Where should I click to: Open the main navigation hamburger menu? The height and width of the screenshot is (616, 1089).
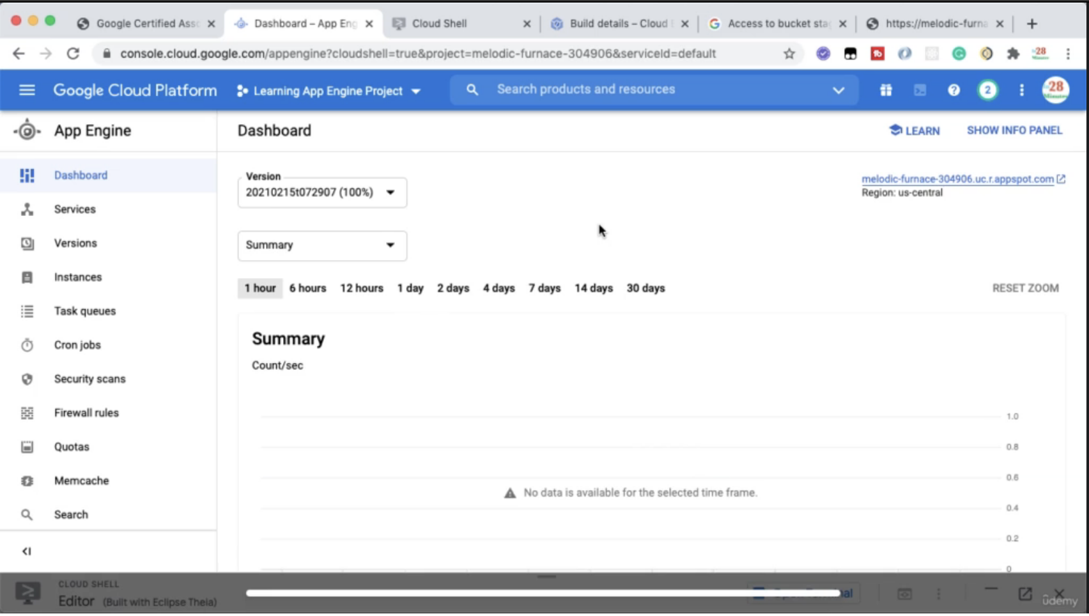(x=27, y=90)
